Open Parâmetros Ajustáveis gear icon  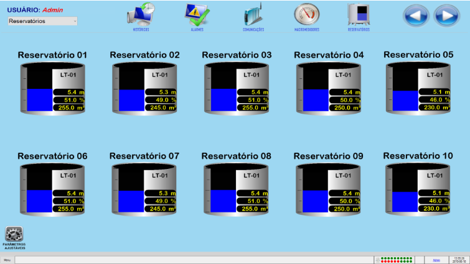(14, 235)
